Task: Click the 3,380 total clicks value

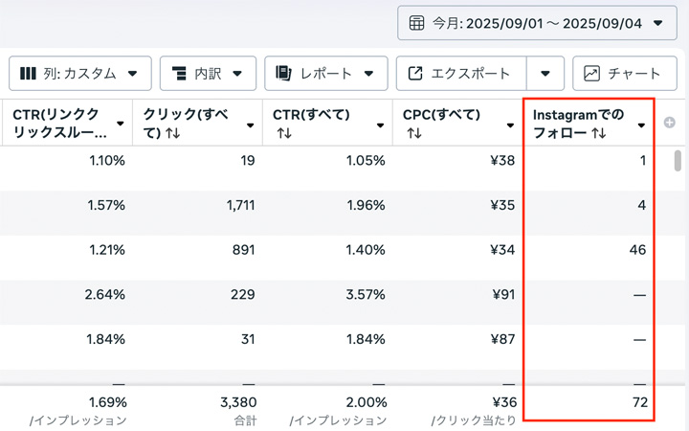Action: click(x=238, y=402)
